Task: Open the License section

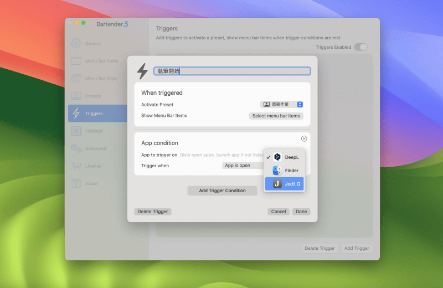Action: tap(93, 166)
